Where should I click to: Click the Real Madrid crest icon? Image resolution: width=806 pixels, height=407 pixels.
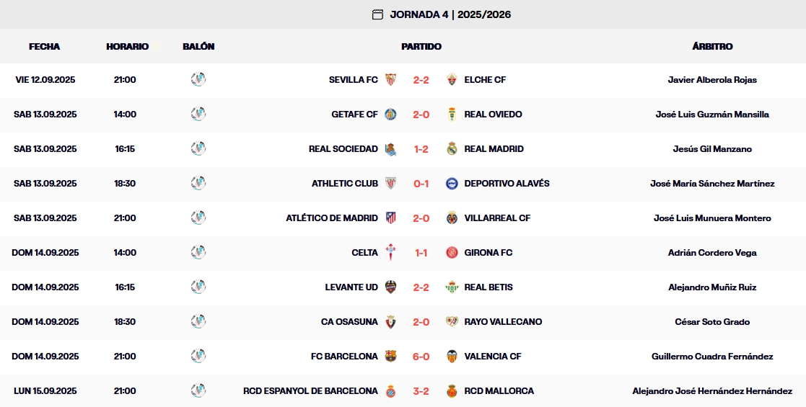tap(452, 149)
